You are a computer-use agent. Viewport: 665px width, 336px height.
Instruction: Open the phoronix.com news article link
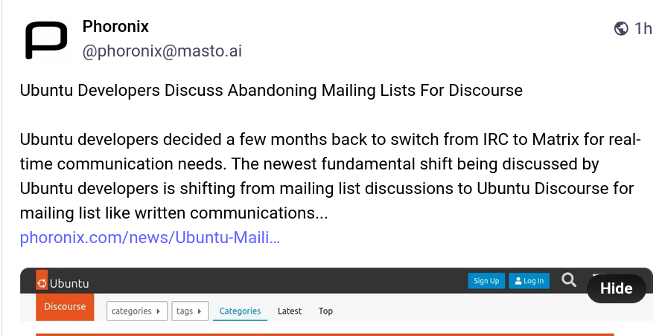150,239
